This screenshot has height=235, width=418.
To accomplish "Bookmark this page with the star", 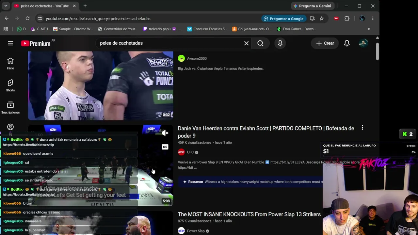I will (x=322, y=19).
